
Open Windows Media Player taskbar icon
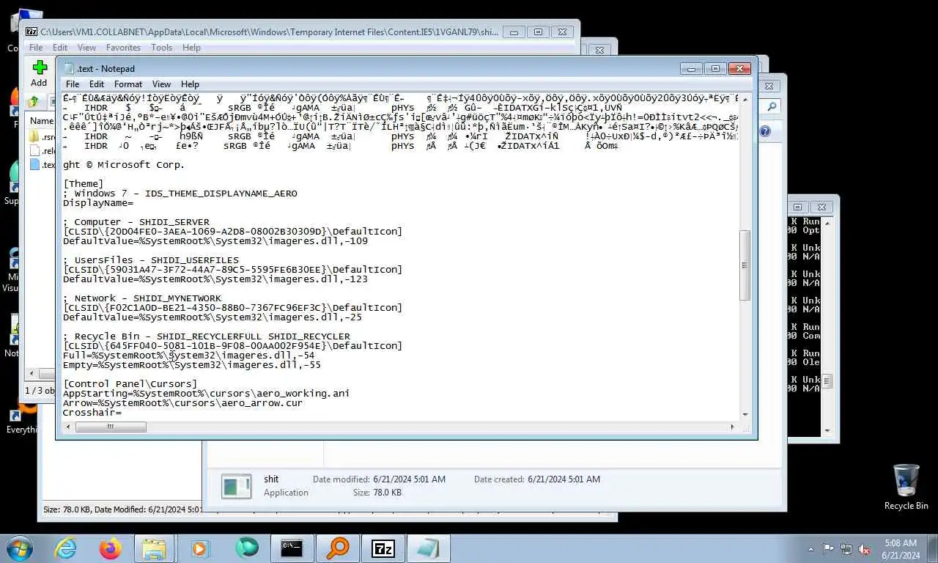(199, 548)
